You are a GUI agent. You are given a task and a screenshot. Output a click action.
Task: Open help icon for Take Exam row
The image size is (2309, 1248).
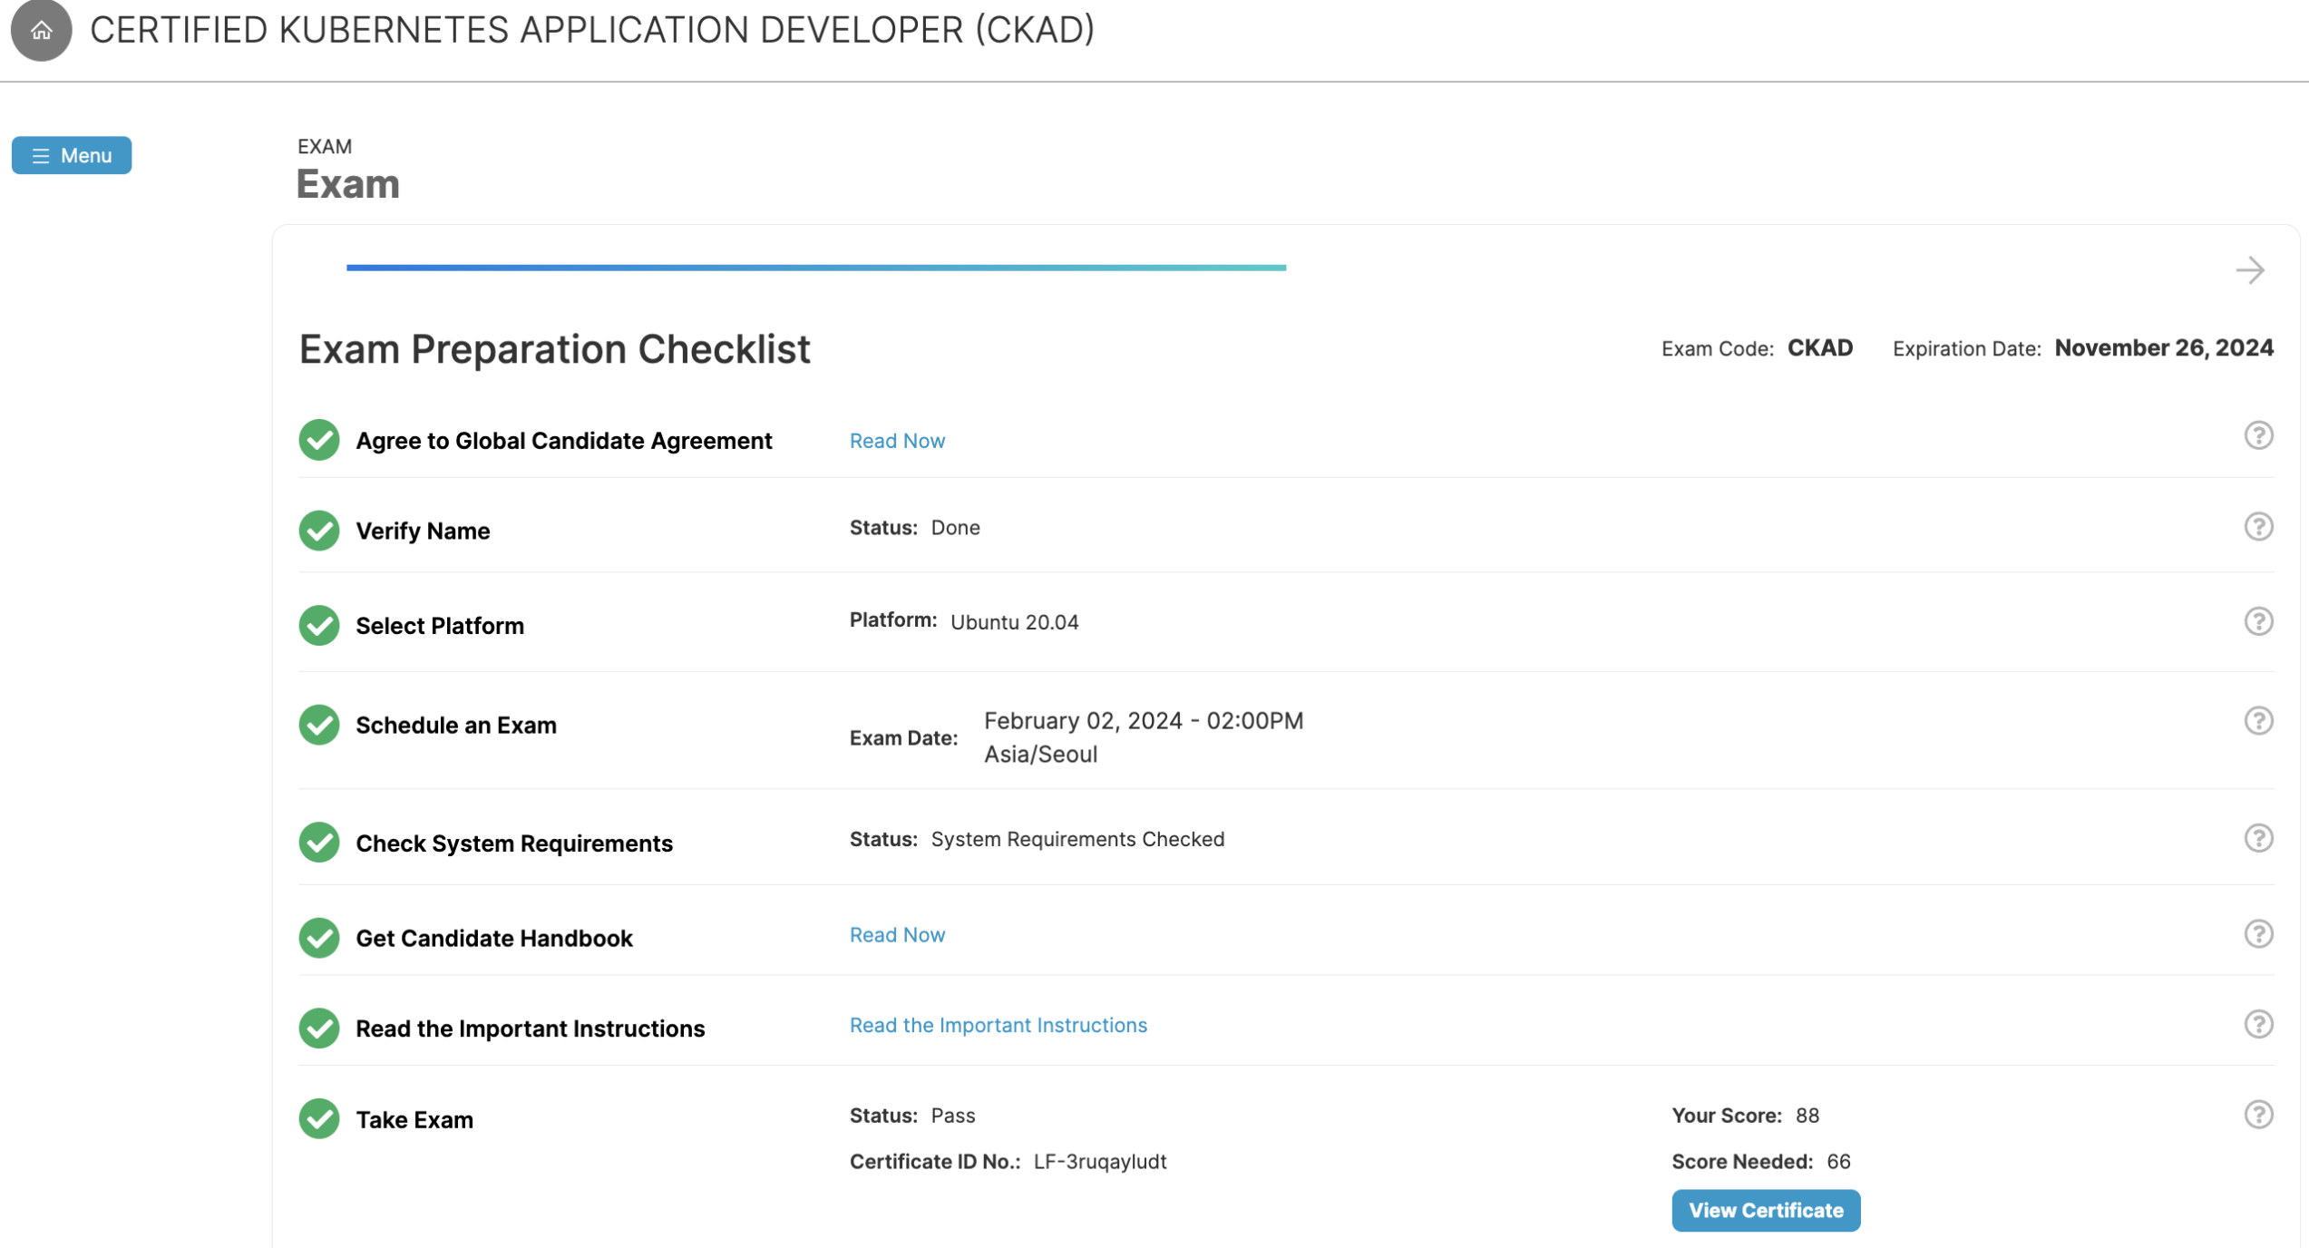[2257, 1115]
